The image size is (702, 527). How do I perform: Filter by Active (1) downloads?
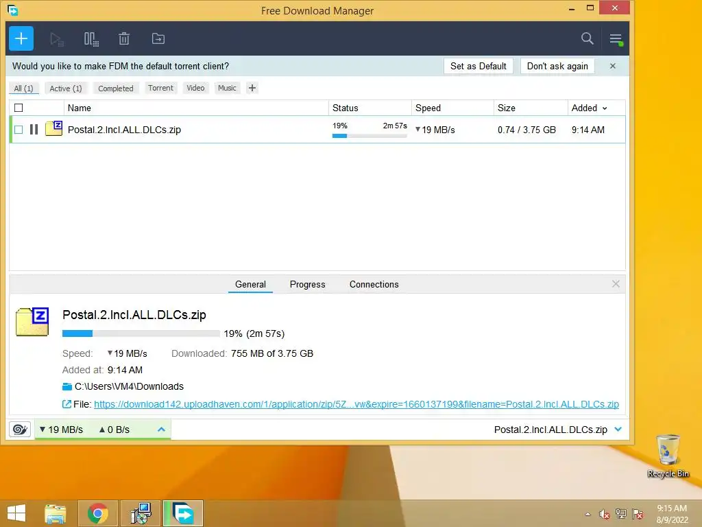click(x=66, y=89)
